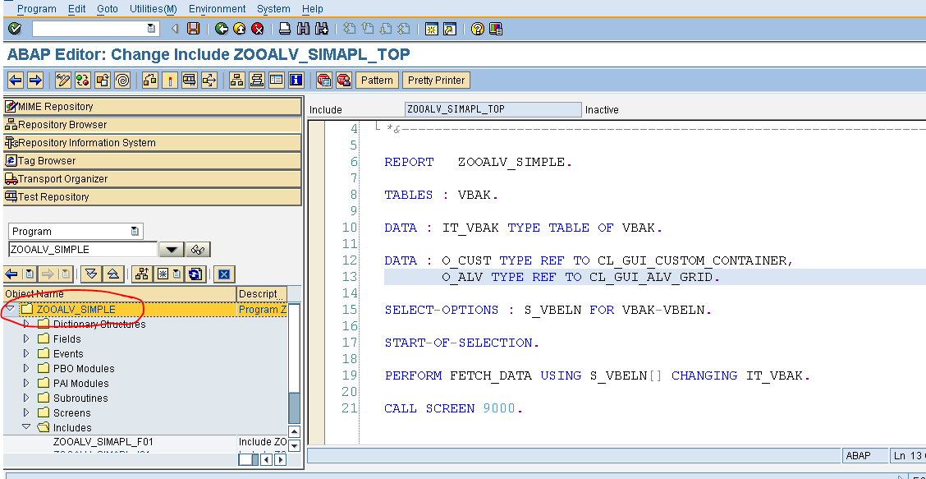Click the Save icon in the toolbar

193,27
